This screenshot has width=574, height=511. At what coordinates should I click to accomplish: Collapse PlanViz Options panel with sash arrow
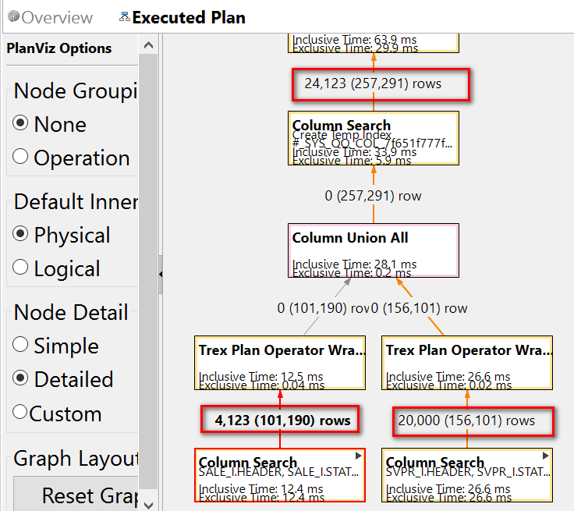click(161, 275)
